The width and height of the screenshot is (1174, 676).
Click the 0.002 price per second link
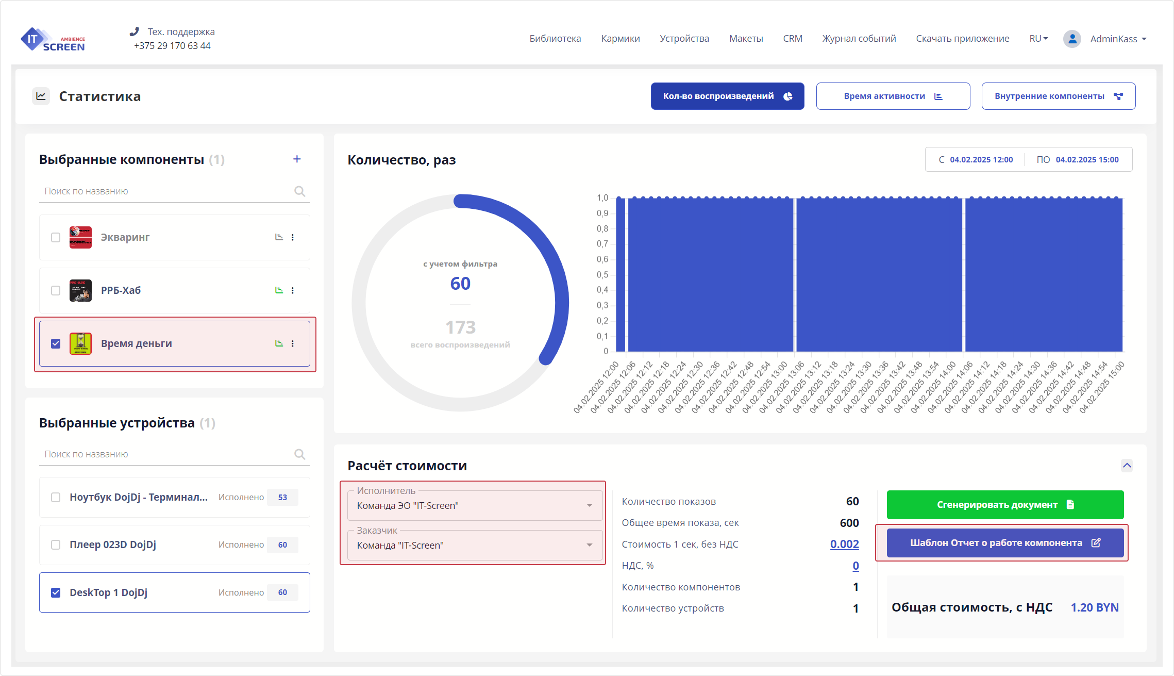point(844,544)
